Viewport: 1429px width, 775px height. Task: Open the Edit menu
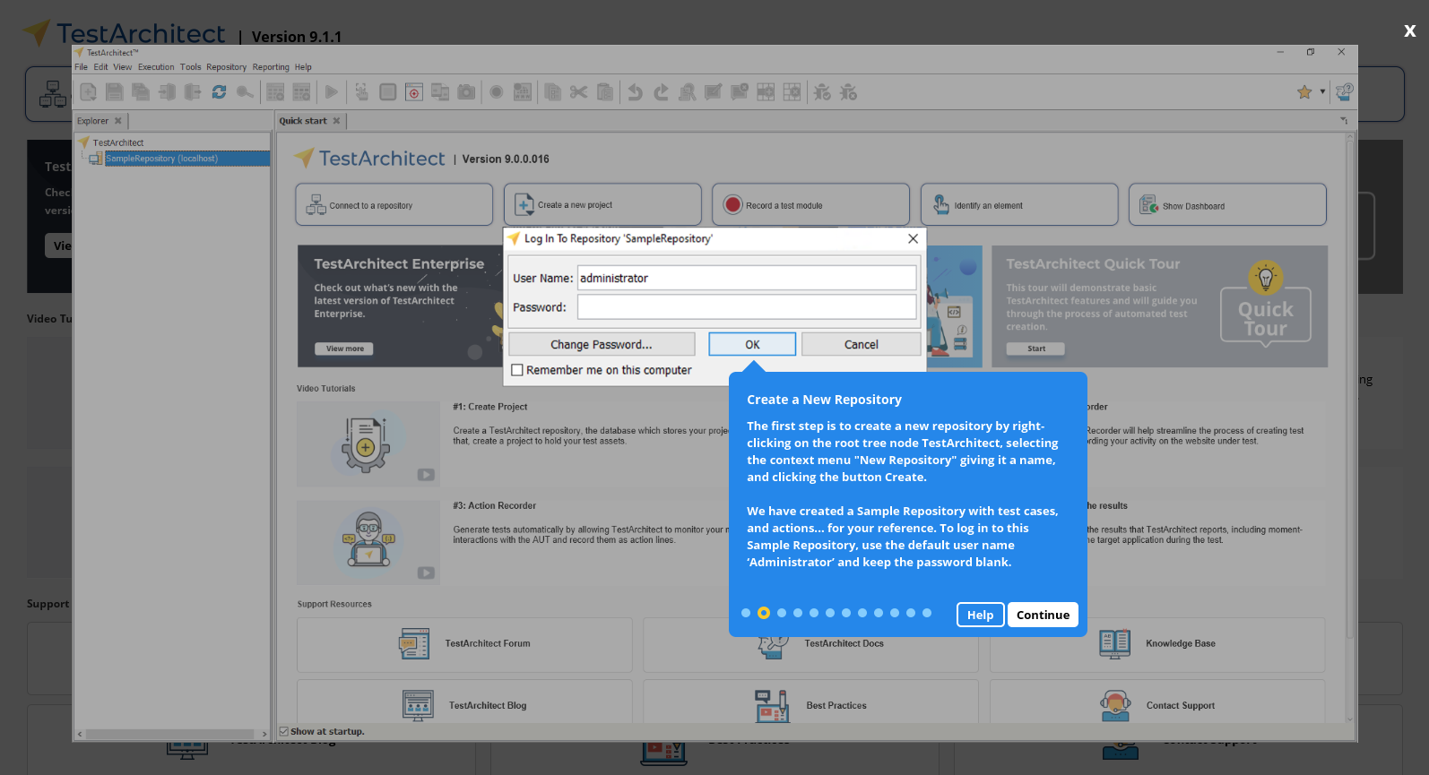click(100, 67)
